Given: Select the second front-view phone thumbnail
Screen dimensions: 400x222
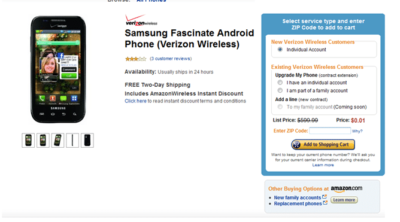Looking at the screenshot, I should tap(43, 141).
